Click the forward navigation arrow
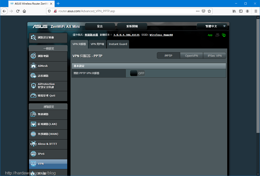This screenshot has height=176, width=260. coord(11,11)
